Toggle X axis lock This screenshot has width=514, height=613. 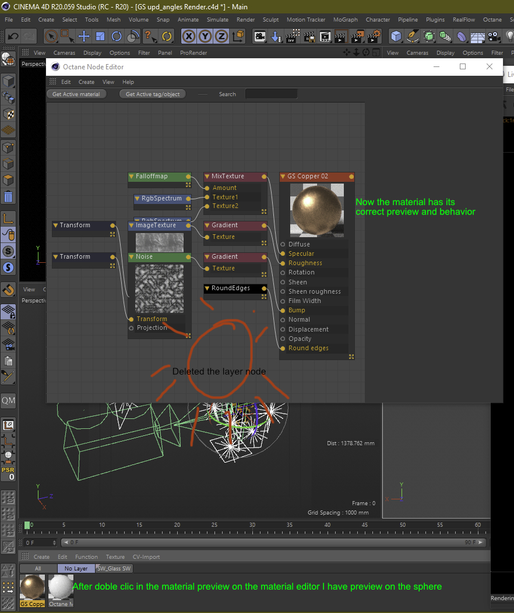pos(189,36)
